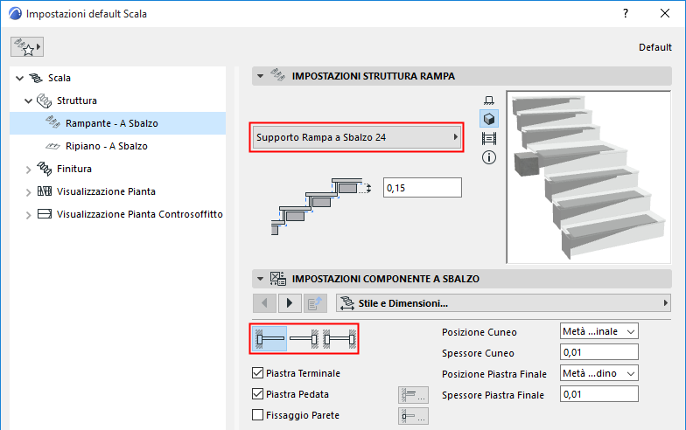Select right-side cantilever support option
Viewport: 686px width, 430px height.
pyautogui.click(x=304, y=339)
